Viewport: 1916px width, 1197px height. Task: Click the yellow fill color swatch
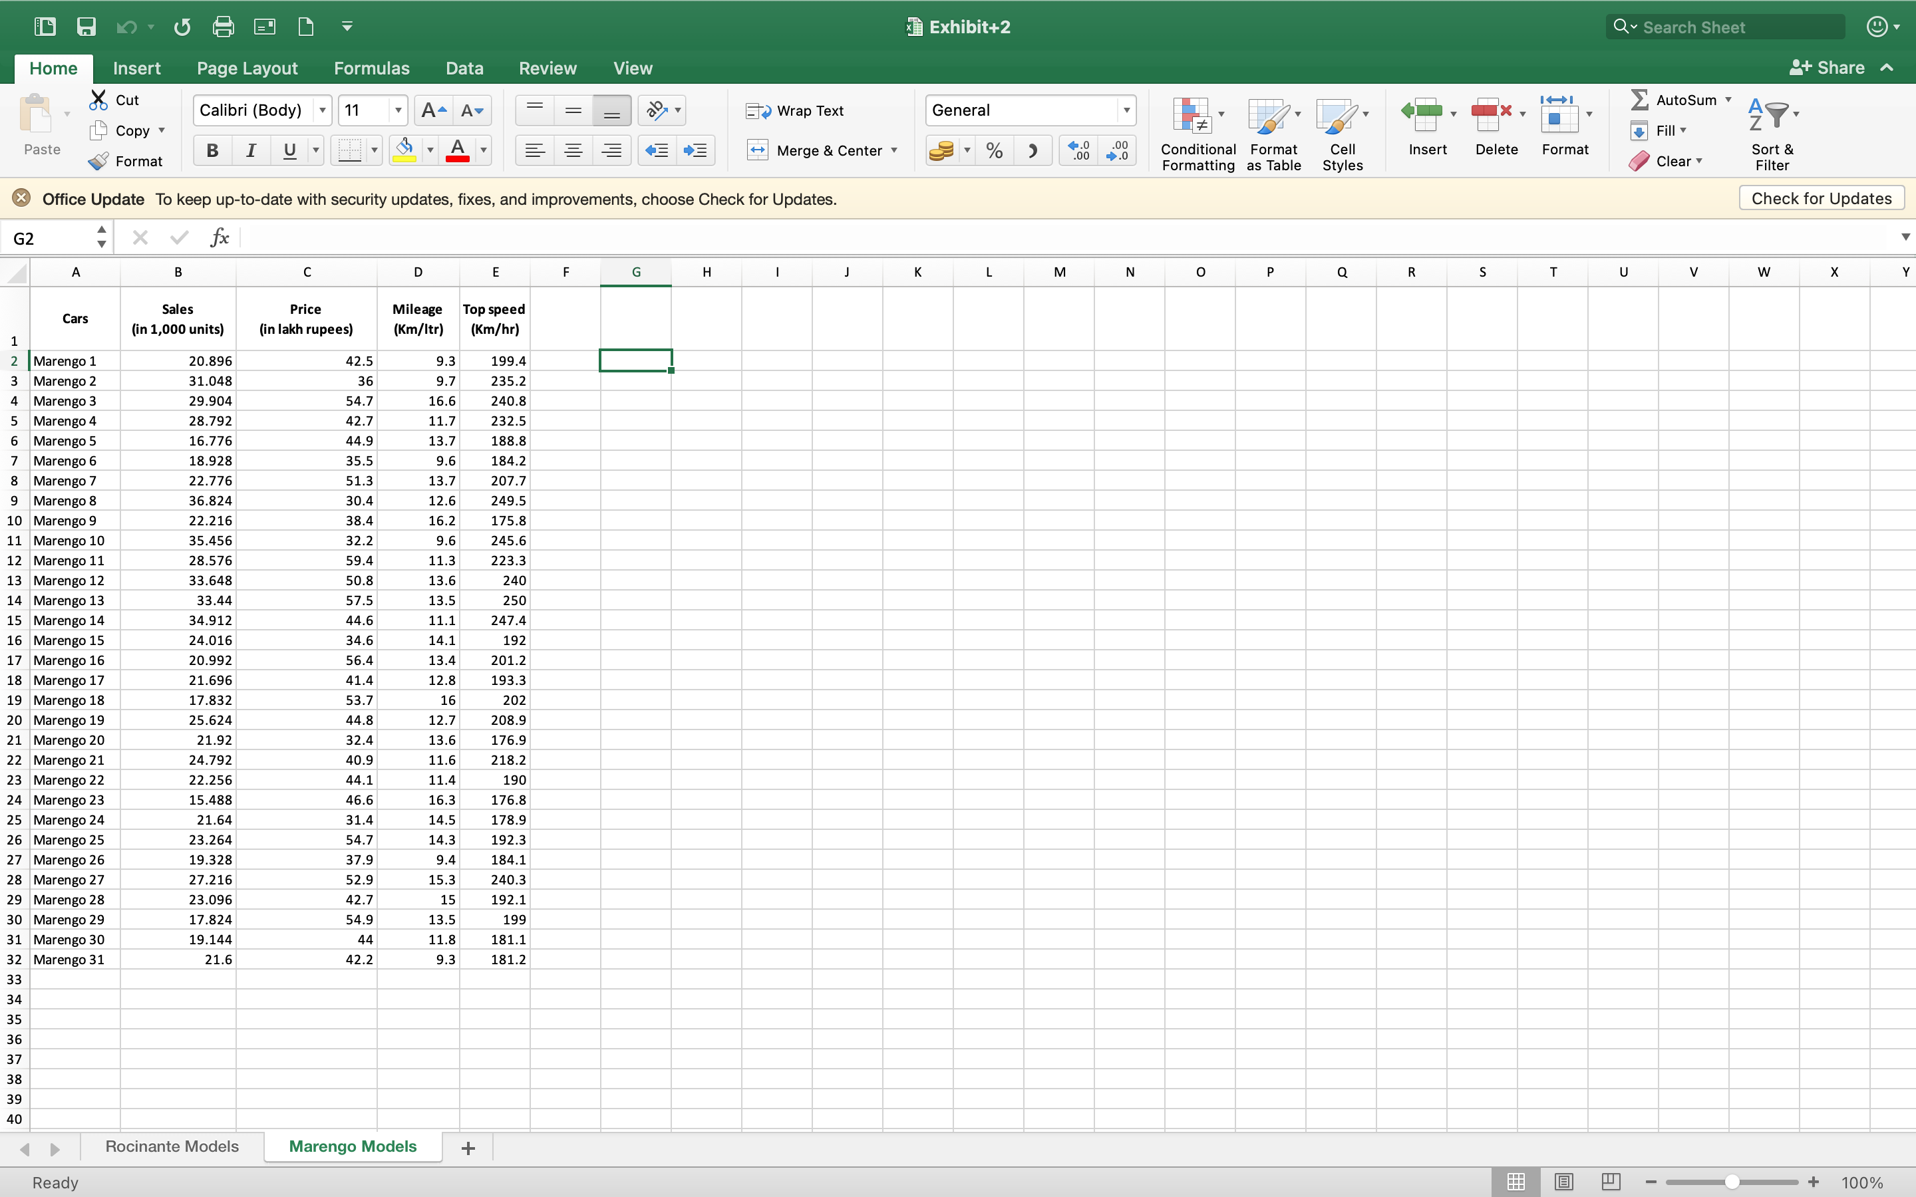click(x=404, y=158)
